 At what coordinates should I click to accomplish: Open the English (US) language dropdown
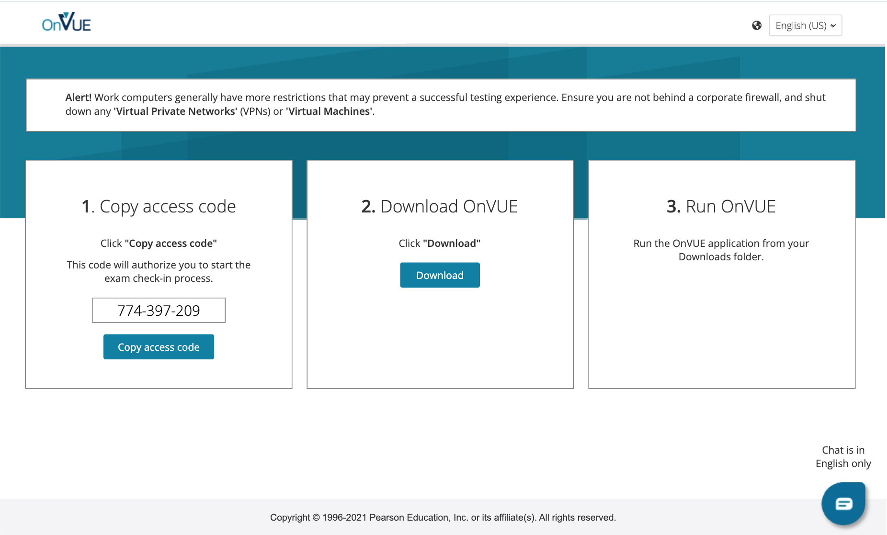(x=805, y=25)
